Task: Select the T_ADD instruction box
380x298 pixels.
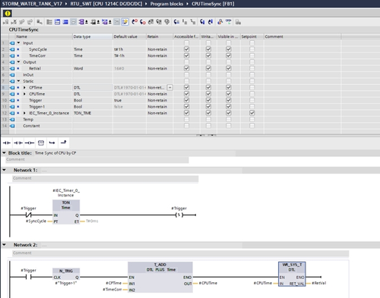Action: pyautogui.click(x=160, y=277)
